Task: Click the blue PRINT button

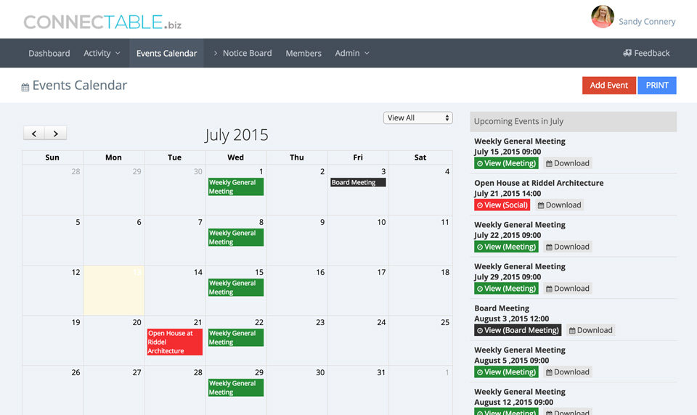Action: pos(656,86)
